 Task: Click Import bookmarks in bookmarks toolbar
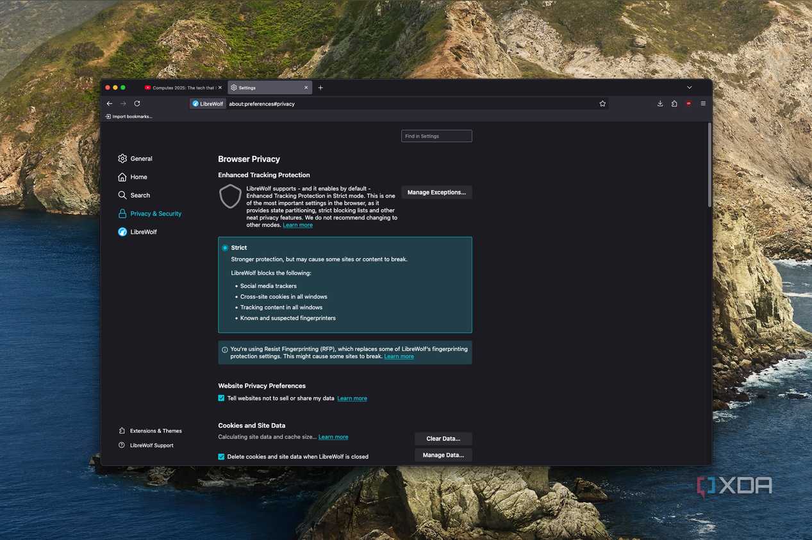pyautogui.click(x=129, y=116)
